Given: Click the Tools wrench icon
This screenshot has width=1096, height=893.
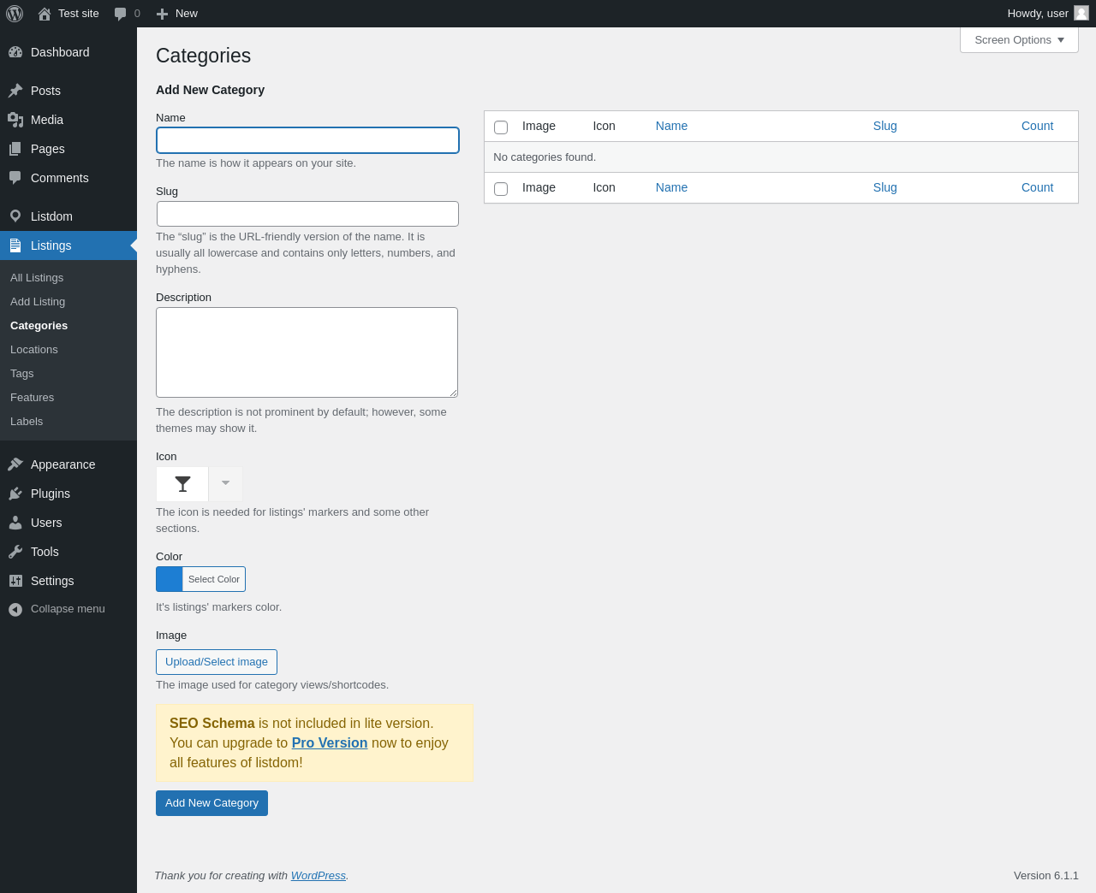Looking at the screenshot, I should click(x=15, y=552).
